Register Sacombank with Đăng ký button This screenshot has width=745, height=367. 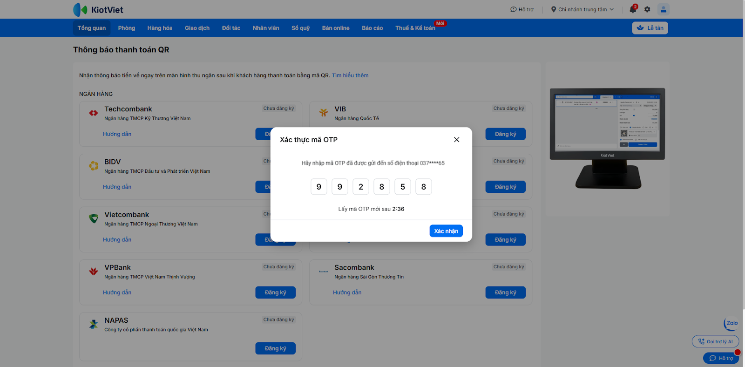(x=506, y=292)
